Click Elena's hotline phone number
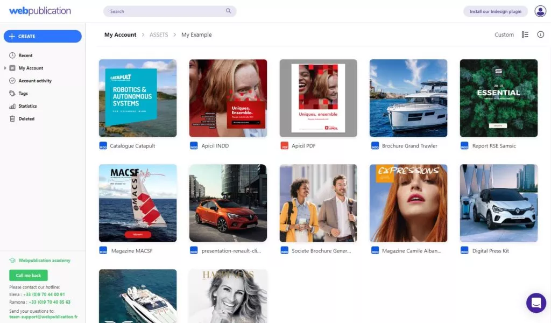The width and height of the screenshot is (551, 323). pyautogui.click(x=44, y=294)
